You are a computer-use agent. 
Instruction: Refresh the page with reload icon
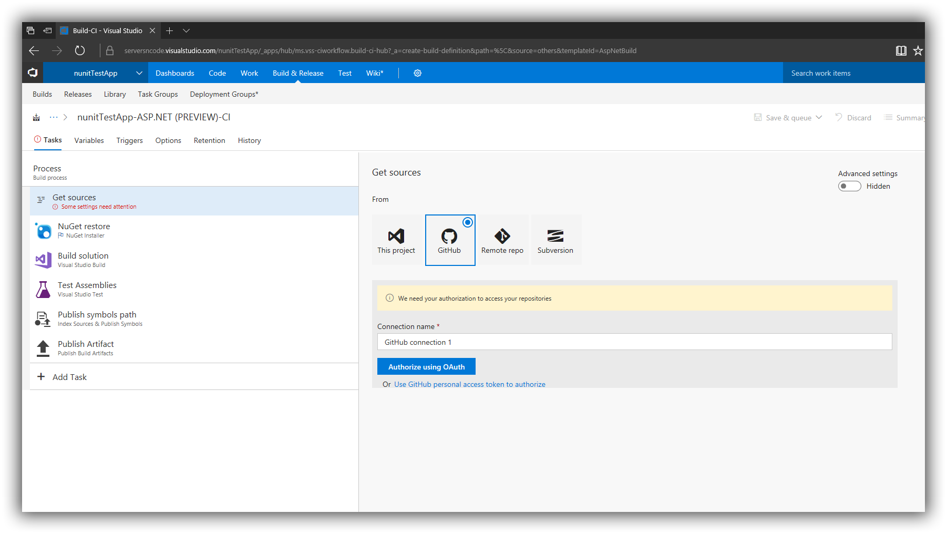click(80, 50)
